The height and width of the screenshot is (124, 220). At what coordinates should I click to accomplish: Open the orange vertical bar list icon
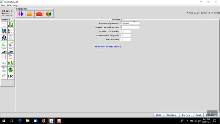pos(4,57)
